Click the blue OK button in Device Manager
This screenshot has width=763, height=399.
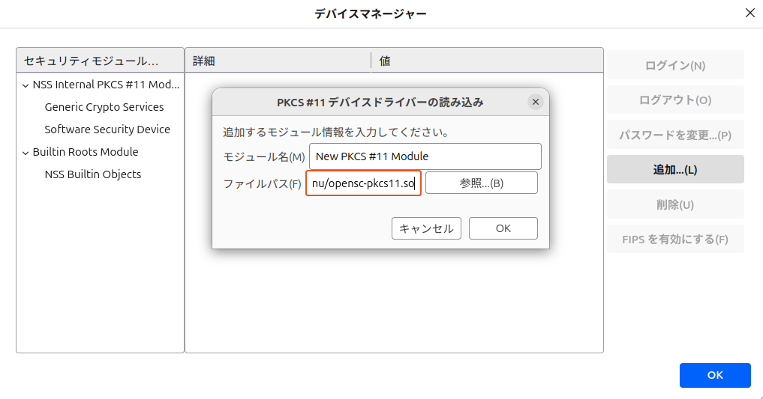coord(714,375)
